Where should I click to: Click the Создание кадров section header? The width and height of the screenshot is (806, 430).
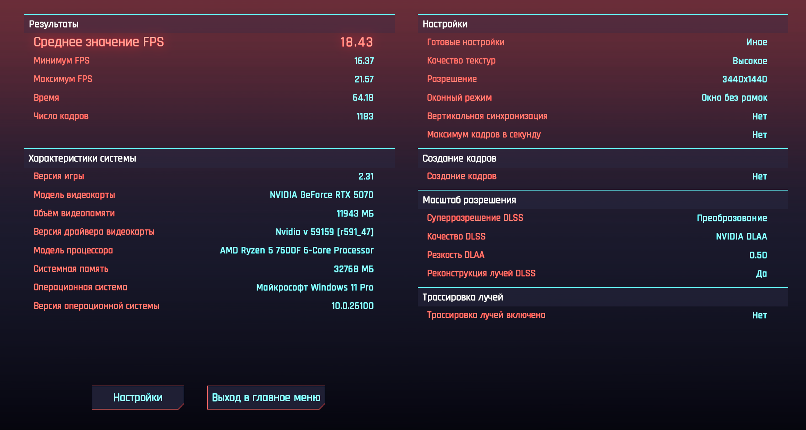pyautogui.click(x=459, y=158)
